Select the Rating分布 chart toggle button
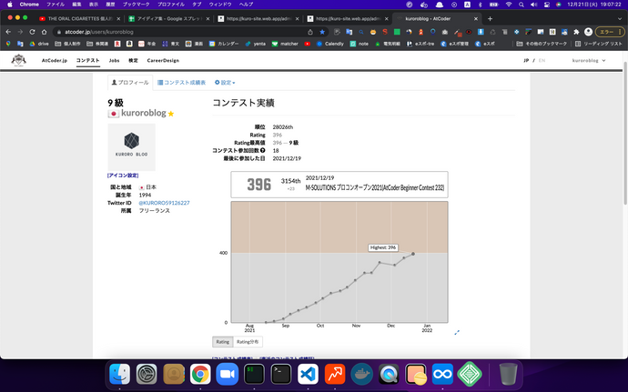The image size is (628, 392). click(x=248, y=342)
